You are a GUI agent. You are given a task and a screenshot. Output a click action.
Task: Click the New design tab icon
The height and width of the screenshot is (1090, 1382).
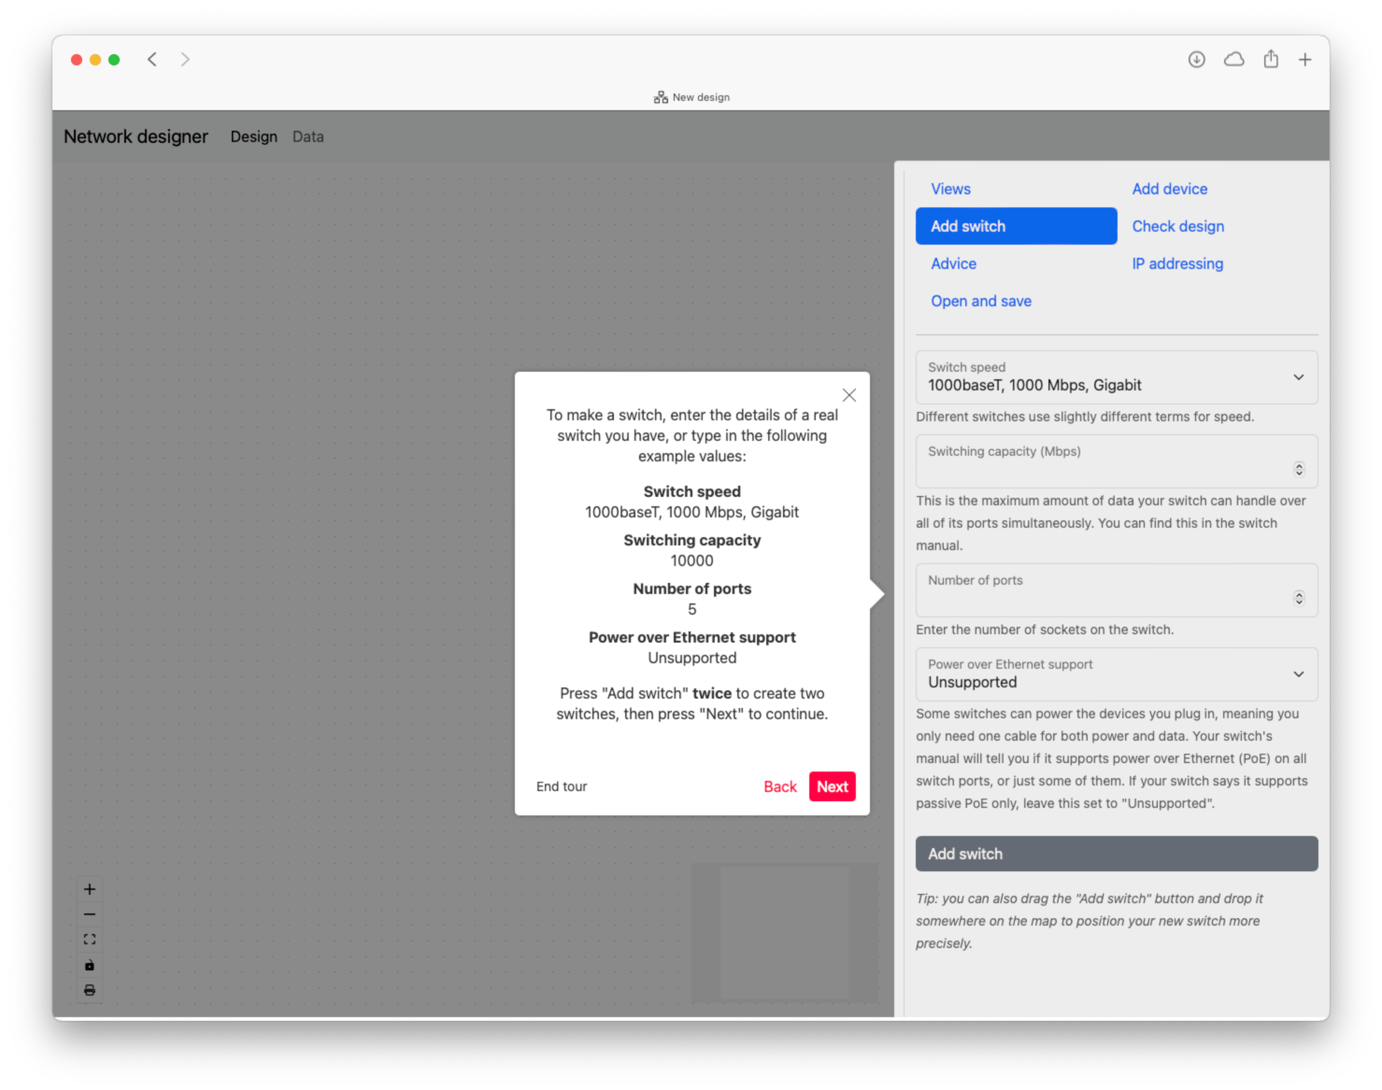pyautogui.click(x=661, y=97)
